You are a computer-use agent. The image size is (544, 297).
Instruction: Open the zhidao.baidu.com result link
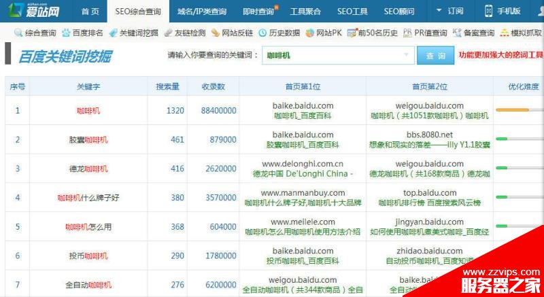tap(430, 251)
